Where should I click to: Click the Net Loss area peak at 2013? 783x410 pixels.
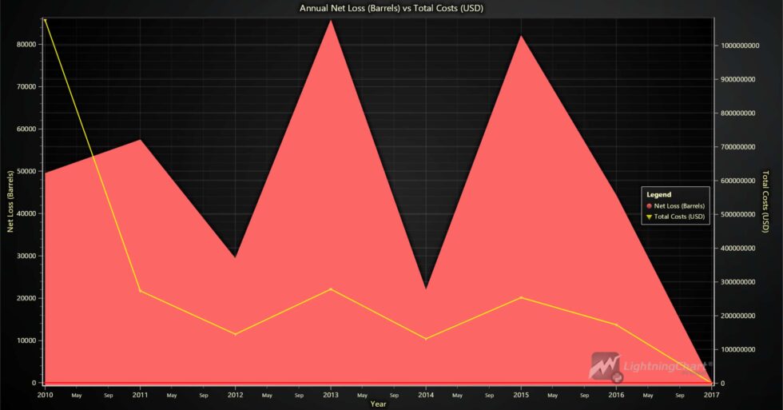point(331,21)
